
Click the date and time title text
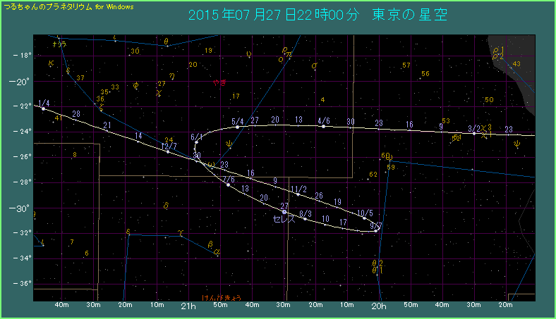pos(318,15)
